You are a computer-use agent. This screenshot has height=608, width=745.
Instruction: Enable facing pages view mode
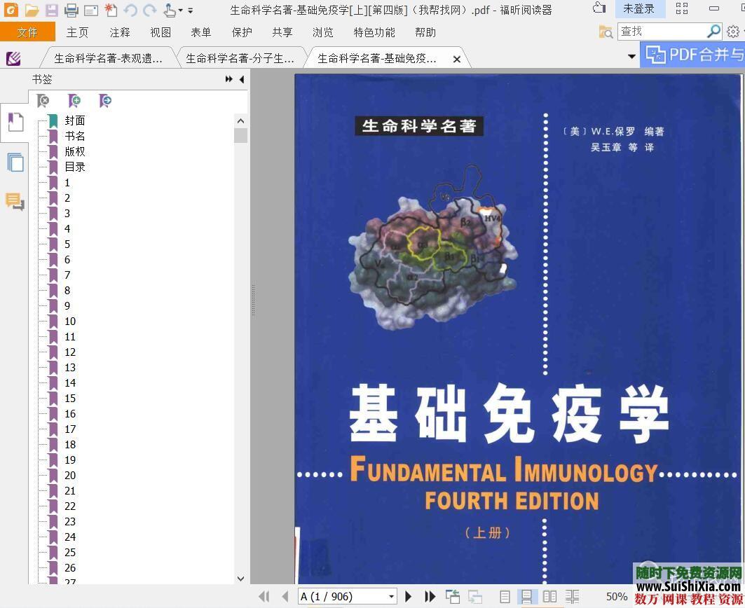tap(551, 596)
